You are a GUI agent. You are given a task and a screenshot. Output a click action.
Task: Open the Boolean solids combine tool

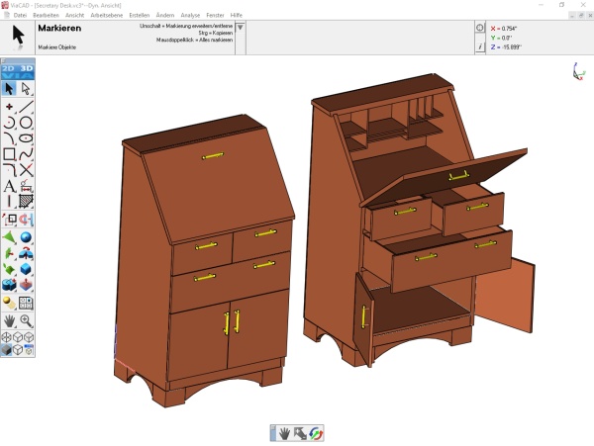click(10, 285)
